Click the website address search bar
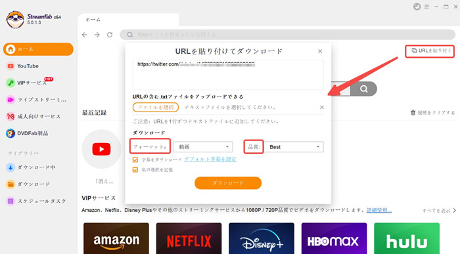 [288, 35]
